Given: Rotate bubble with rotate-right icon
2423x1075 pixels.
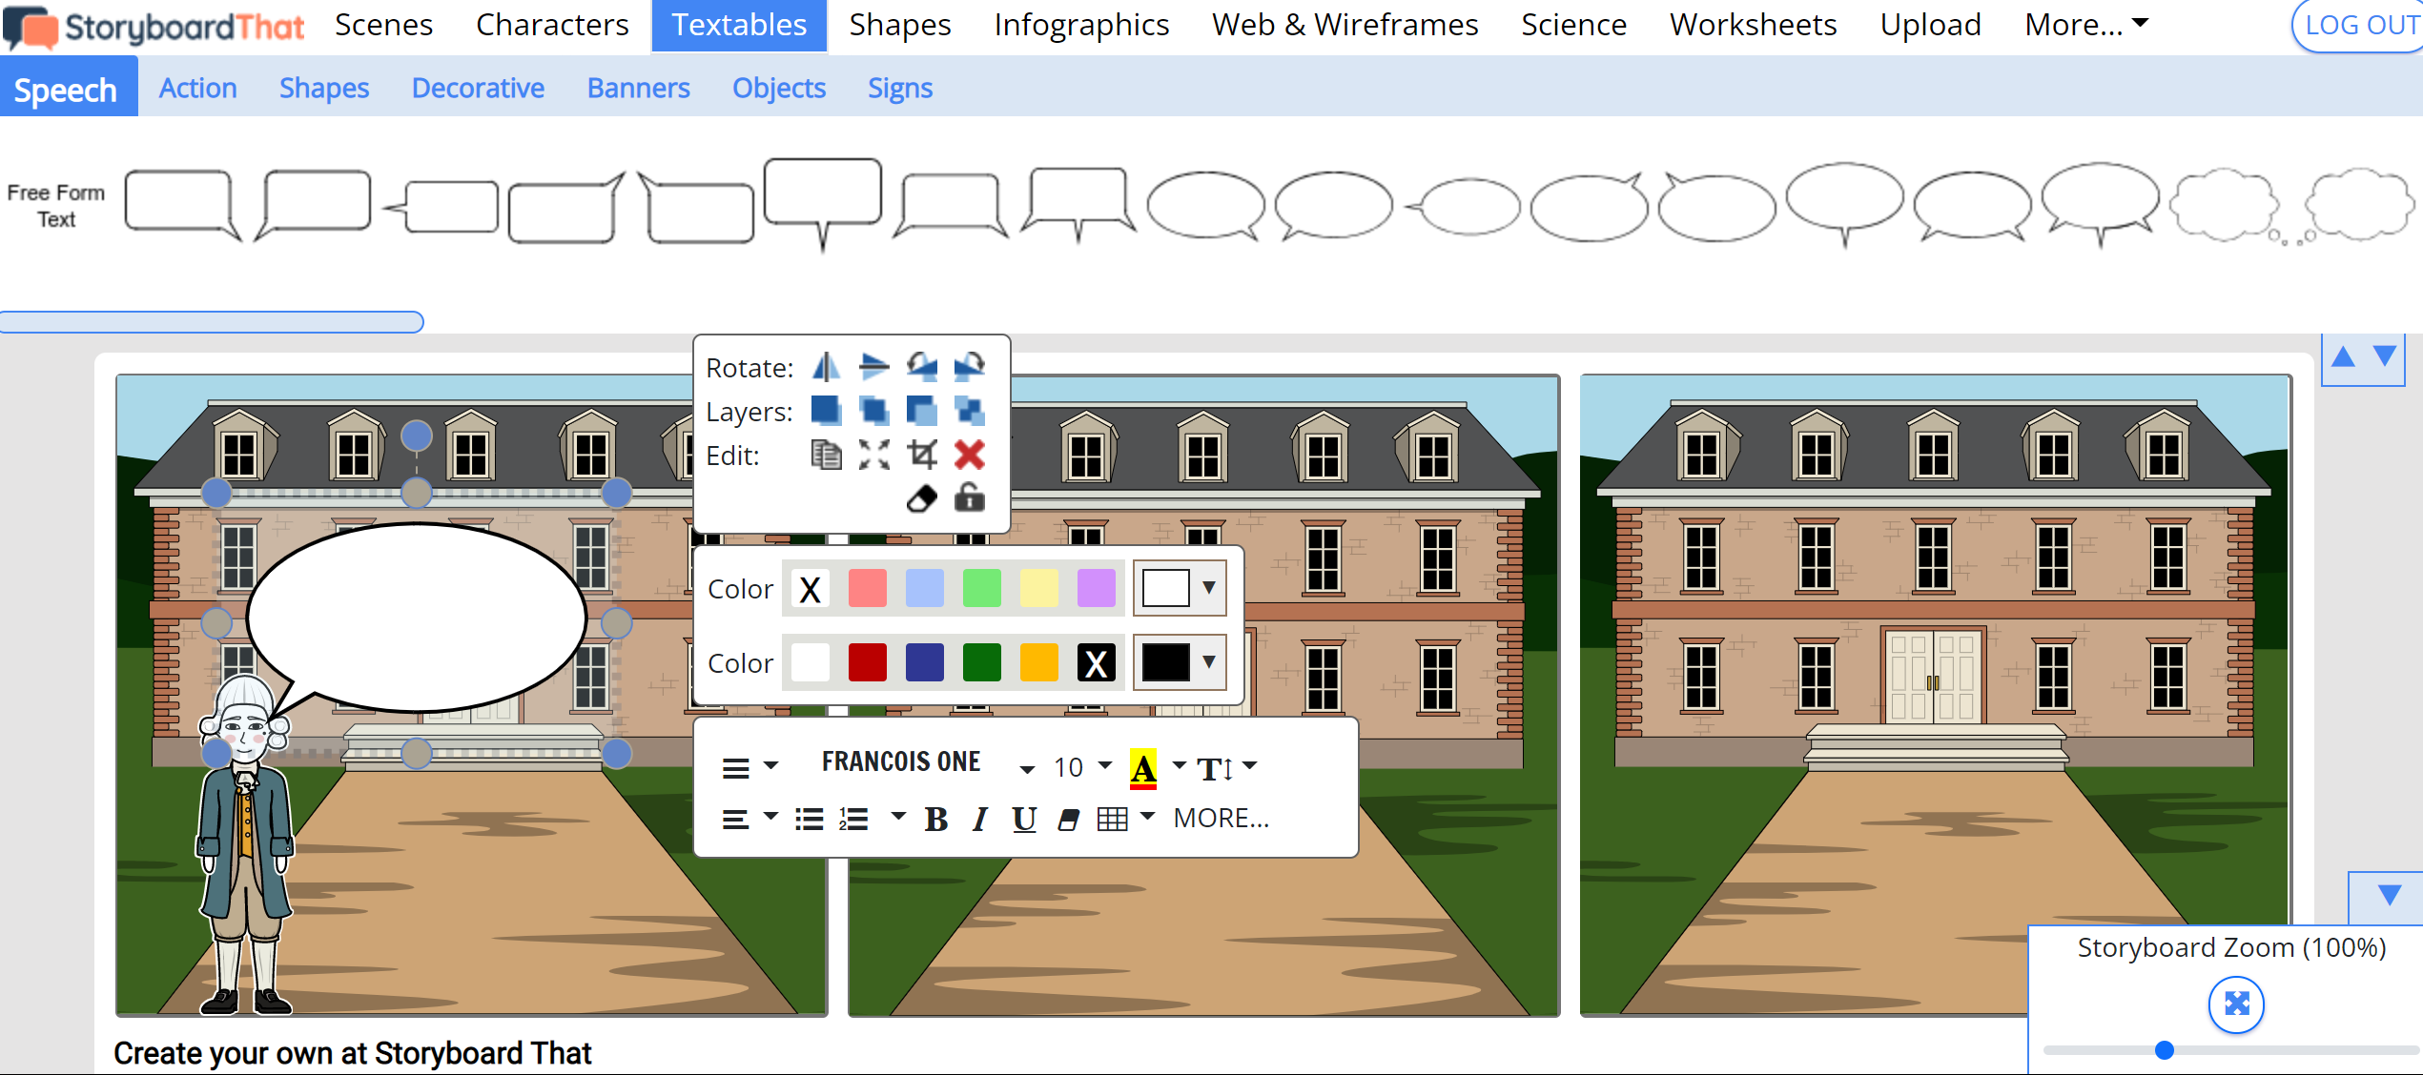Looking at the screenshot, I should point(969,366).
